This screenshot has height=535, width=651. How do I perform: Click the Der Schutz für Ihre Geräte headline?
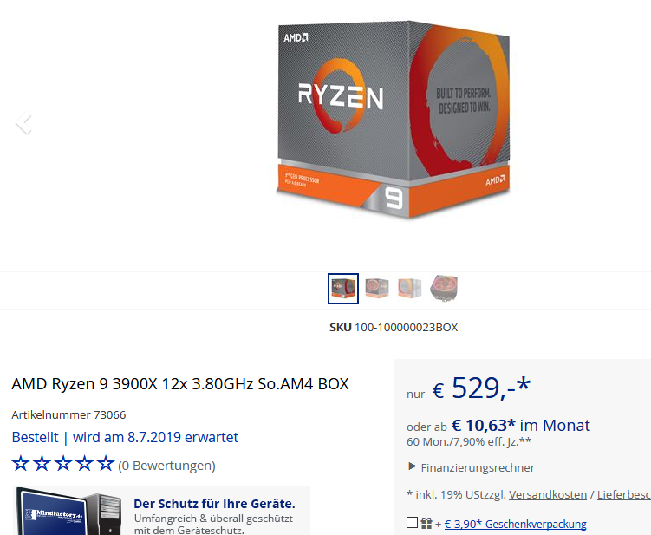coord(214,504)
